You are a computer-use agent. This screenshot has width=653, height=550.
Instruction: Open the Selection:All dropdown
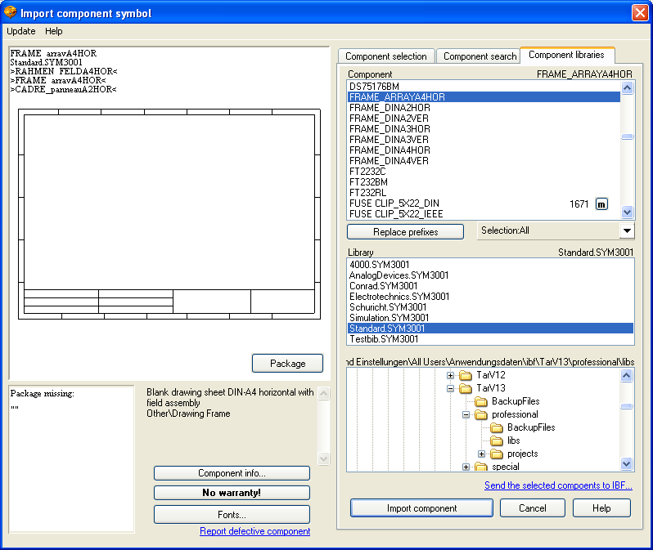coord(626,231)
